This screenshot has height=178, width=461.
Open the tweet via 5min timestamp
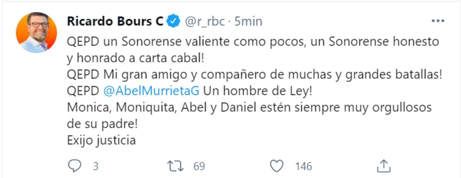click(x=248, y=21)
